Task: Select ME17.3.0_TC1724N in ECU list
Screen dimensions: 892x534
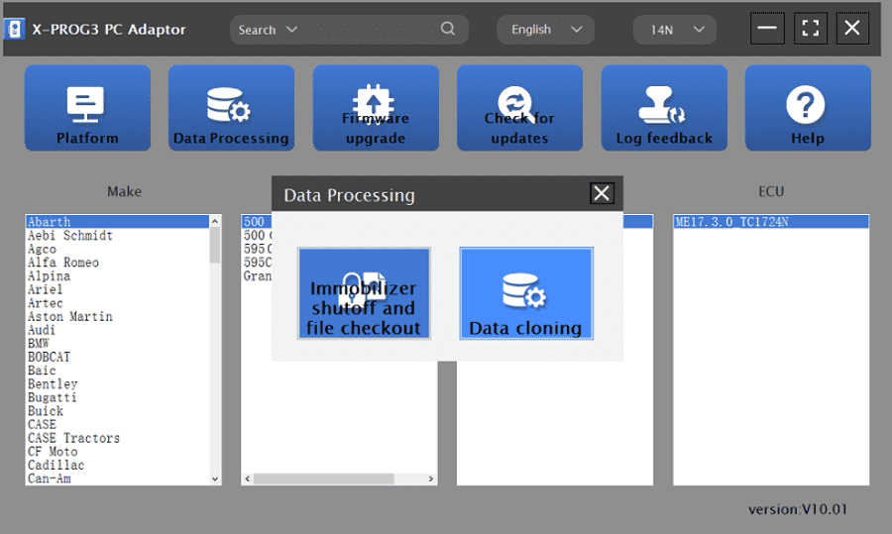Action: tap(771, 222)
